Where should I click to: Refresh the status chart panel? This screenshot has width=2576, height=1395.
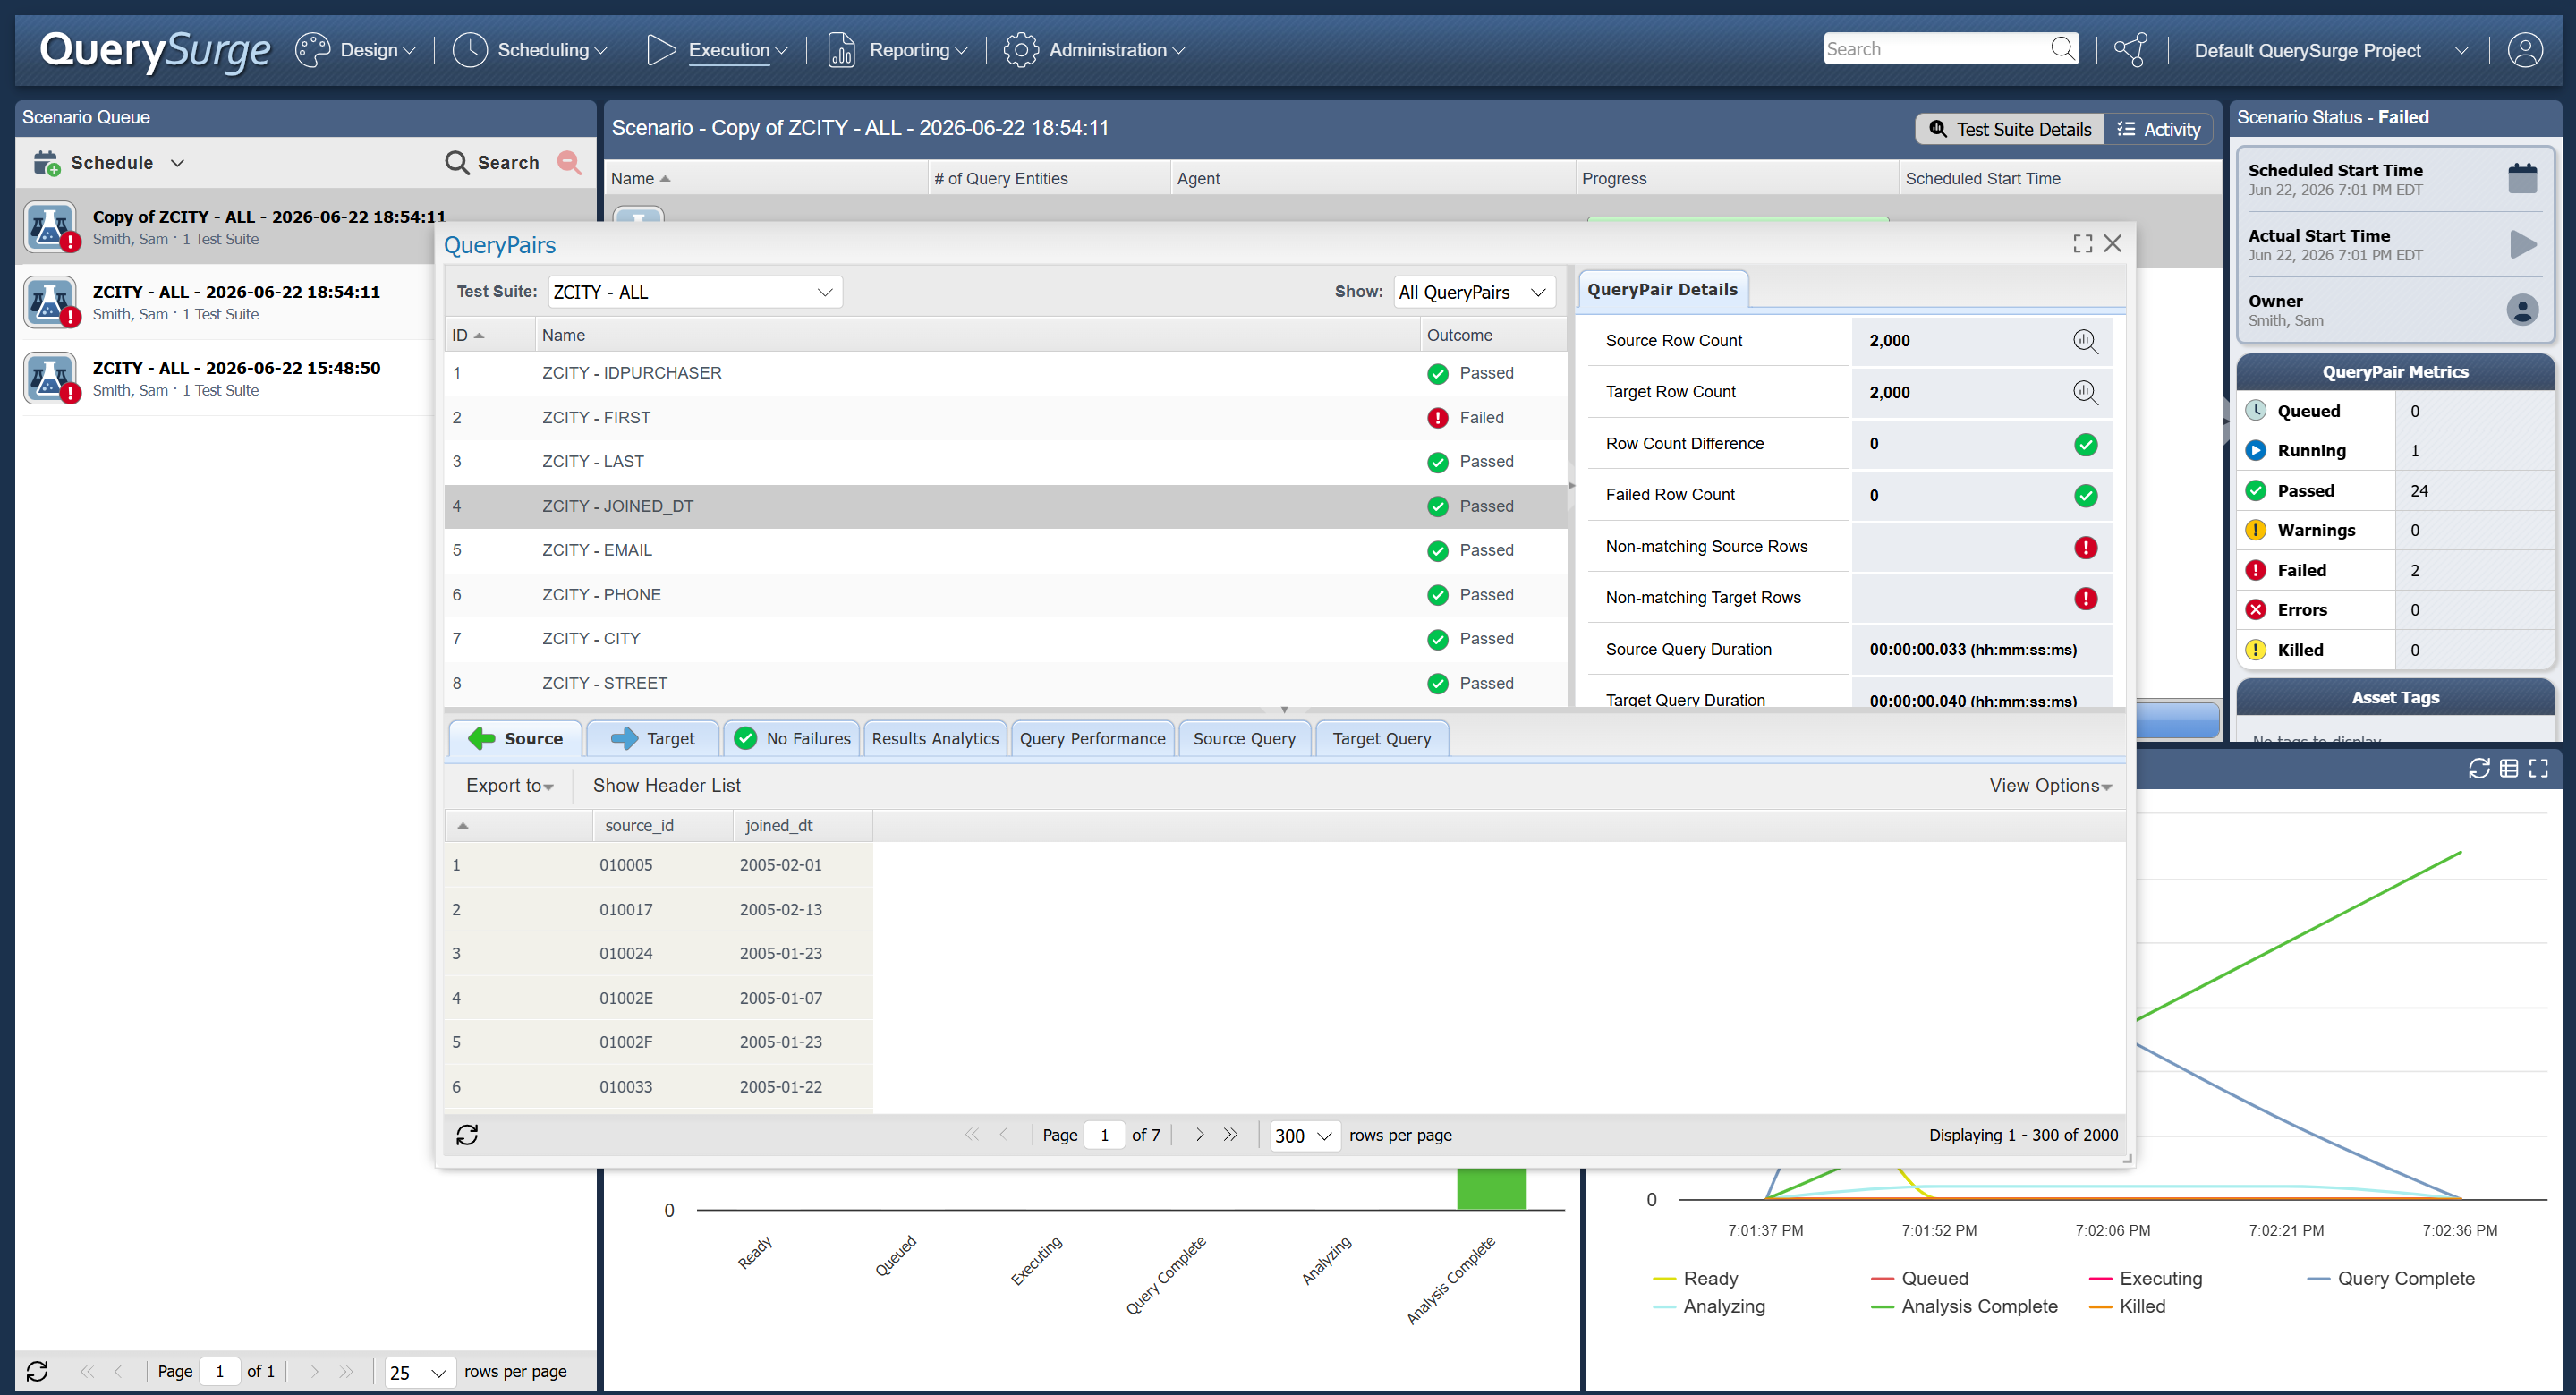click(x=2479, y=768)
